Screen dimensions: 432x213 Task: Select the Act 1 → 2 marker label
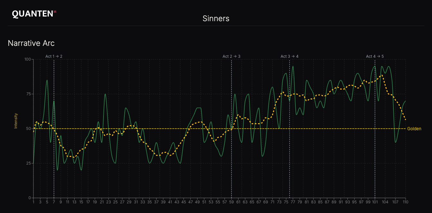coord(54,56)
